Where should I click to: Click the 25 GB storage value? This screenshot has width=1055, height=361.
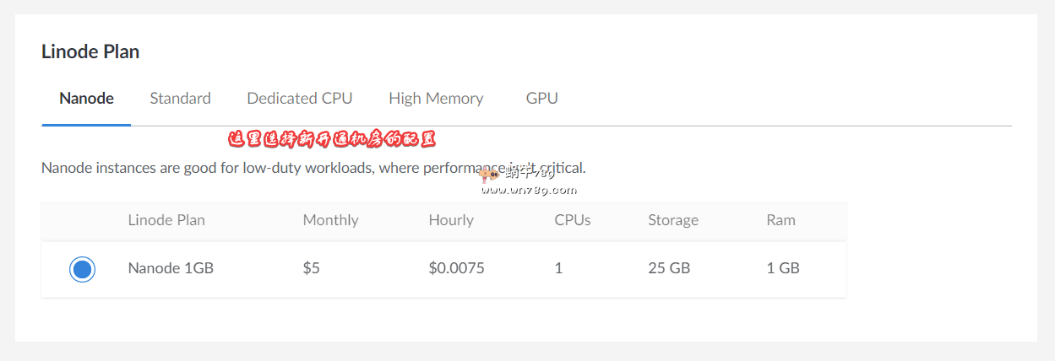669,269
